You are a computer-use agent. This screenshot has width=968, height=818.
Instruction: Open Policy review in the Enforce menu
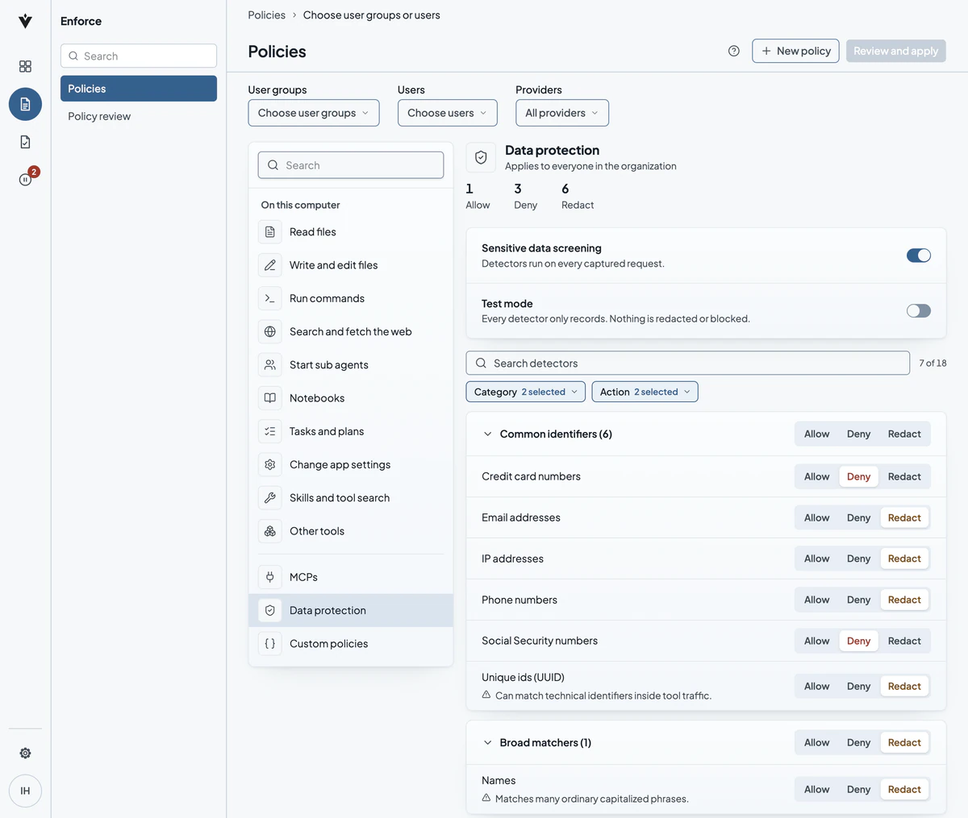139,116
